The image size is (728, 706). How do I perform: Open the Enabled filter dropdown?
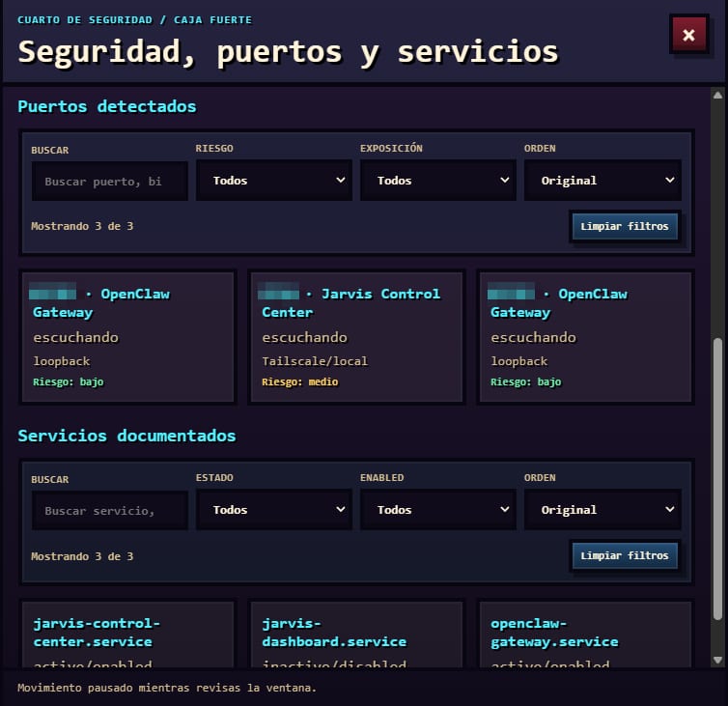pyautogui.click(x=437, y=510)
